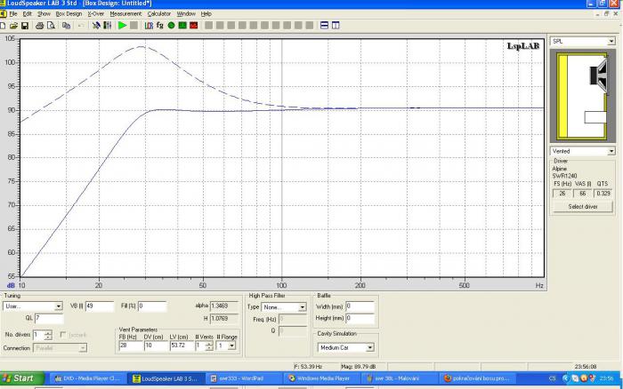The width and height of the screenshot is (623, 389).
Task: Increase the No. drivers stepper value
Action: pyautogui.click(x=48, y=333)
